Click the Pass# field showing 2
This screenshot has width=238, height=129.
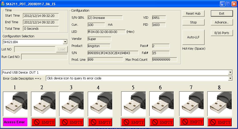[161, 46]
